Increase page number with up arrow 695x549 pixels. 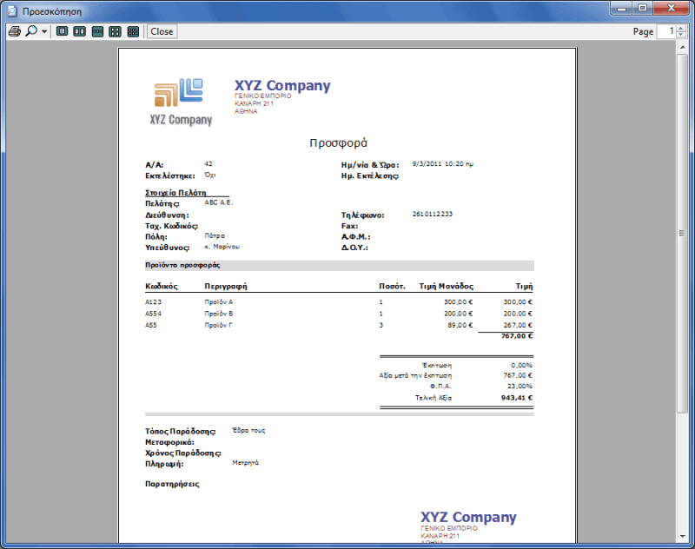coord(680,28)
